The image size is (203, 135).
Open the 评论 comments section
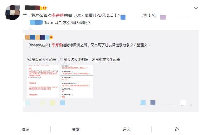[126, 129]
